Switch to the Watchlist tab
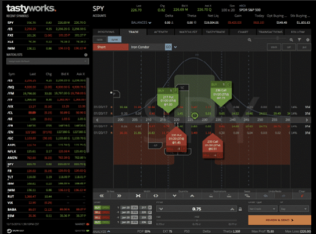Viewport: 316px width, 234px height. (x=188, y=32)
